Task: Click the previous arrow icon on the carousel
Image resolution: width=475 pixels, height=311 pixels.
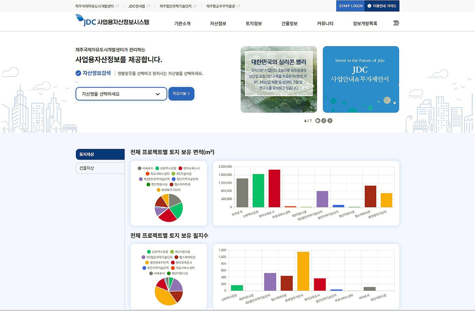Action: 324,121
